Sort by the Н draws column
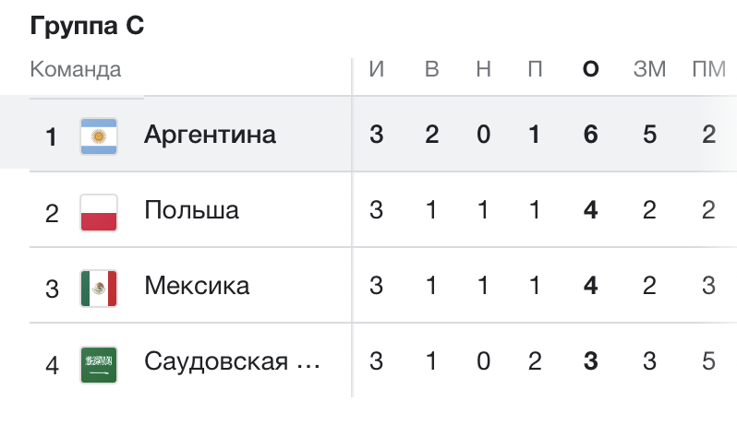The image size is (737, 425). [x=484, y=69]
